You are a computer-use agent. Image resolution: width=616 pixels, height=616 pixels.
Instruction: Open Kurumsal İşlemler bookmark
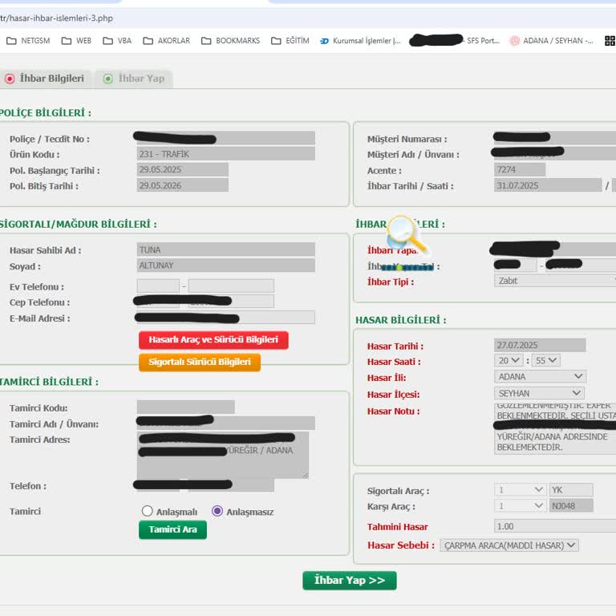click(x=360, y=41)
